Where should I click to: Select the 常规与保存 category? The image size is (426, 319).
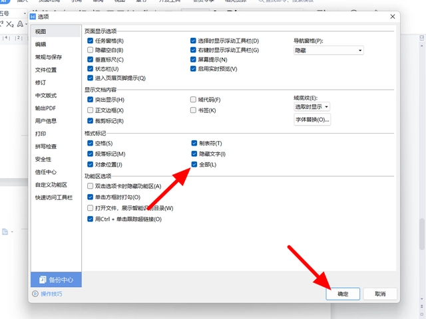(56, 57)
